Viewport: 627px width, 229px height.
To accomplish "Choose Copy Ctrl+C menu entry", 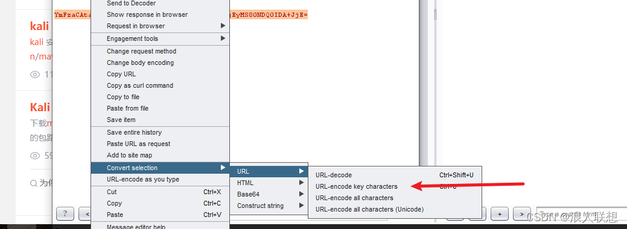I will 161,203.
